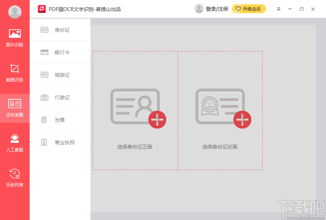Screen dimensions: 326x220
Task: Click the 银行卡 bank card icon
Action: 44,52
